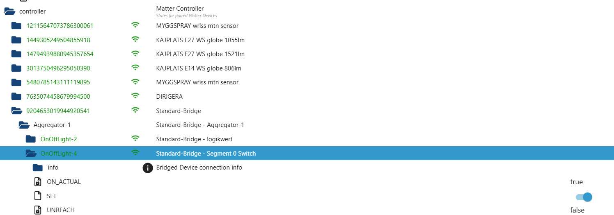Click the wifi icon for Standard-Bridge 9204653019944920541
Image resolution: width=614 pixels, height=215 pixels.
point(135,111)
